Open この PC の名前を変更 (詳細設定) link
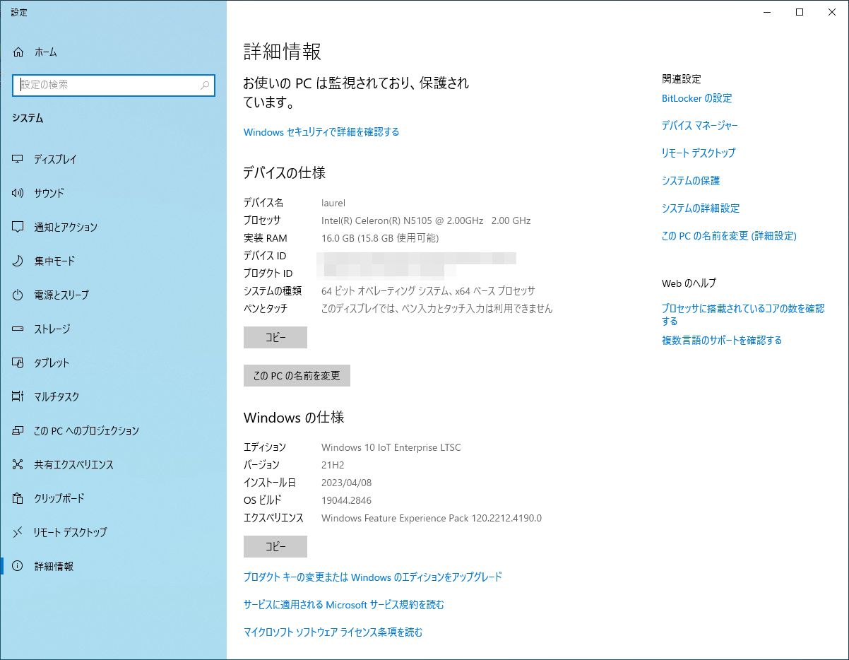Viewport: 849px width, 660px height. [729, 236]
